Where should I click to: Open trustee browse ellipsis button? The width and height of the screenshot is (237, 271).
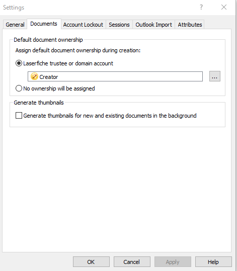tap(215, 76)
